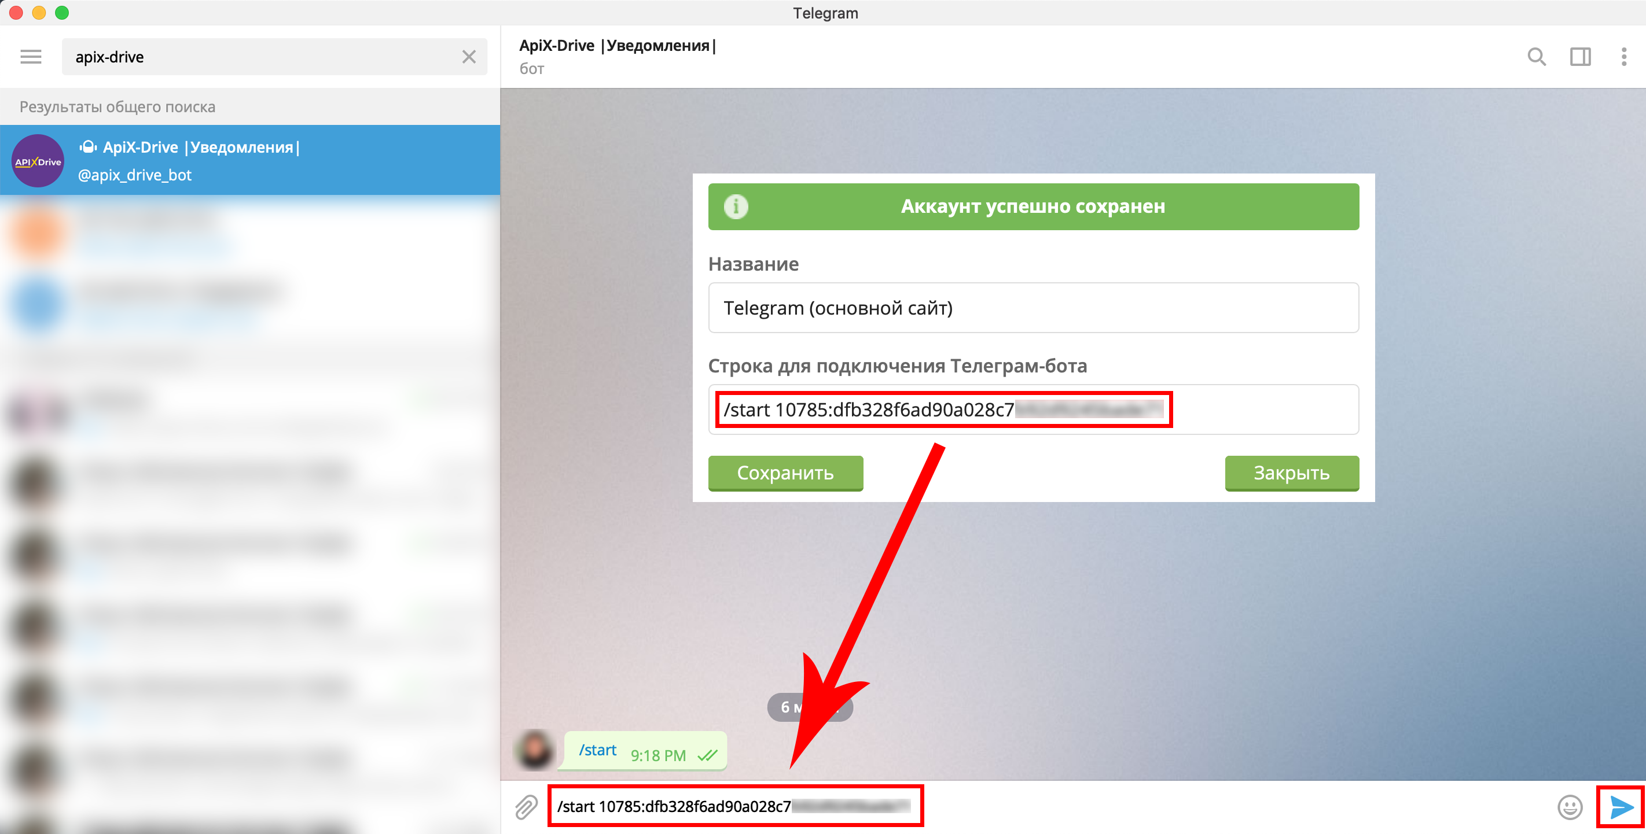Toggle the right sidebar panel icon
The image size is (1646, 834).
click(x=1580, y=57)
